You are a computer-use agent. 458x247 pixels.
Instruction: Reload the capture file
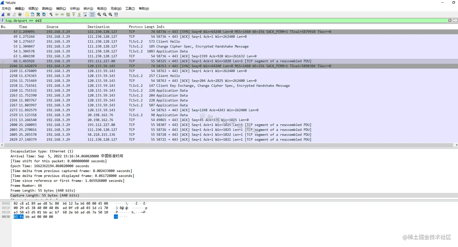[44, 15]
